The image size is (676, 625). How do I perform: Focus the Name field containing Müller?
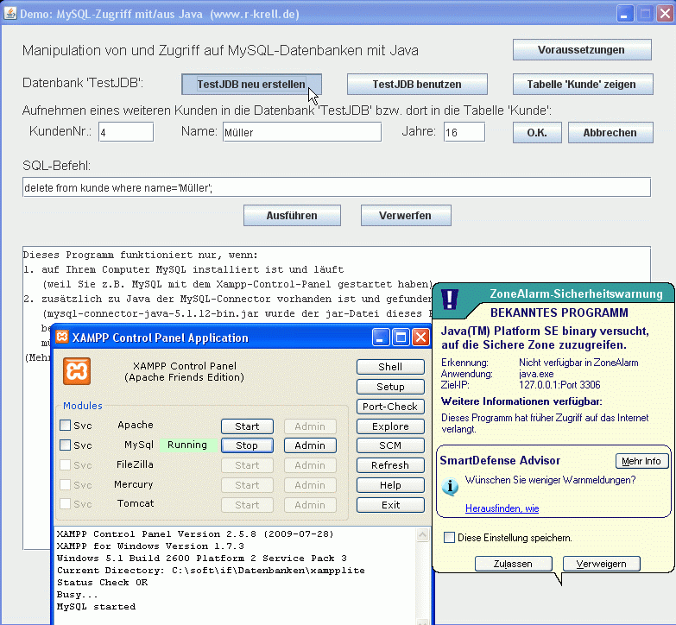[302, 132]
